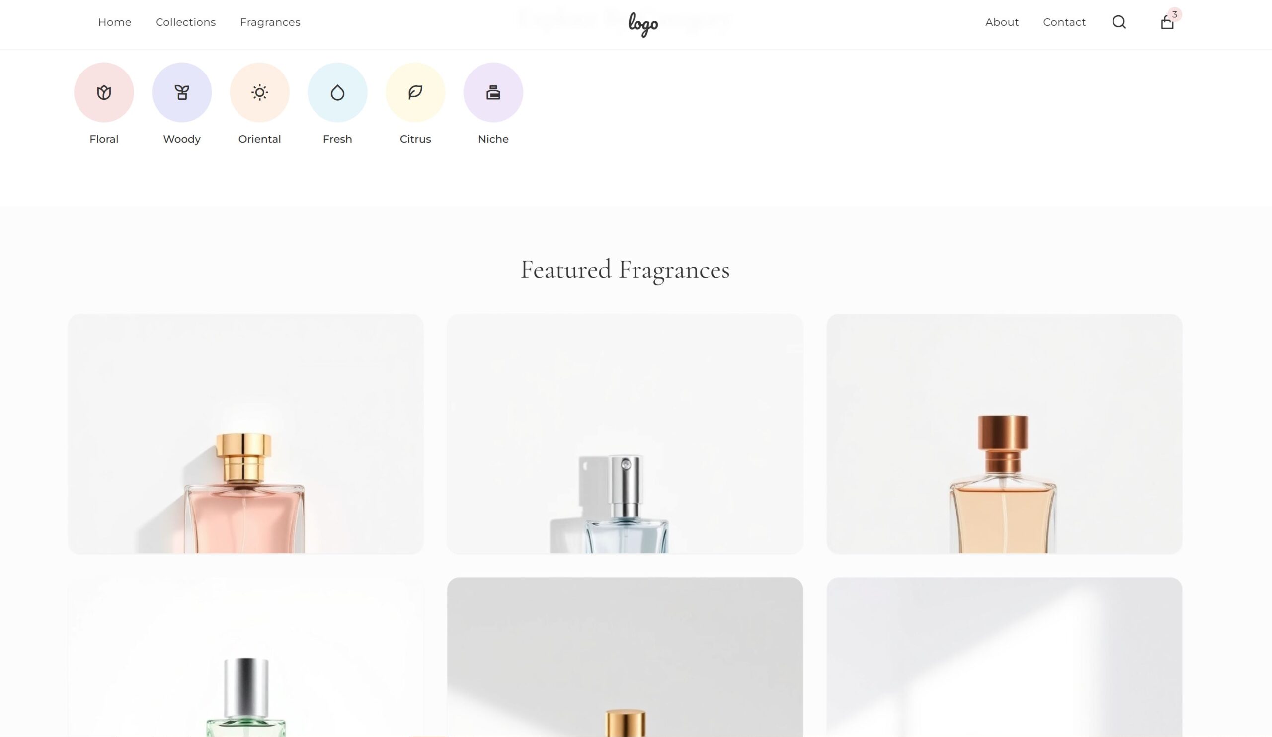The width and height of the screenshot is (1272, 737).
Task: Click the Citrus category label
Action: [415, 139]
